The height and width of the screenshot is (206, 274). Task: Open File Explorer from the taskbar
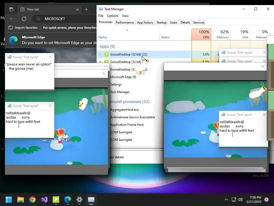tap(20, 200)
